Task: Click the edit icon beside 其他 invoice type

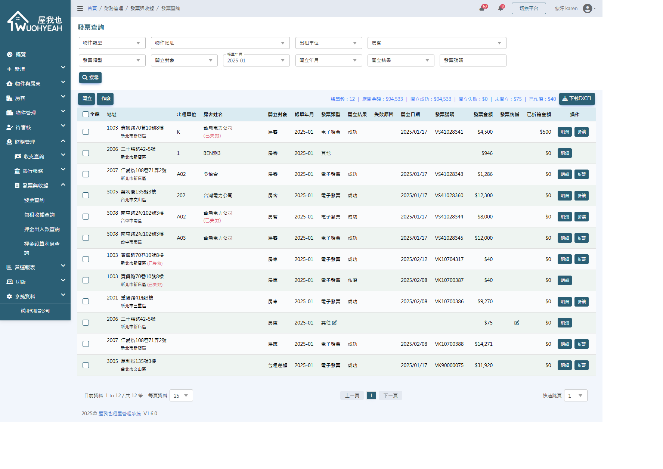Action: [334, 323]
